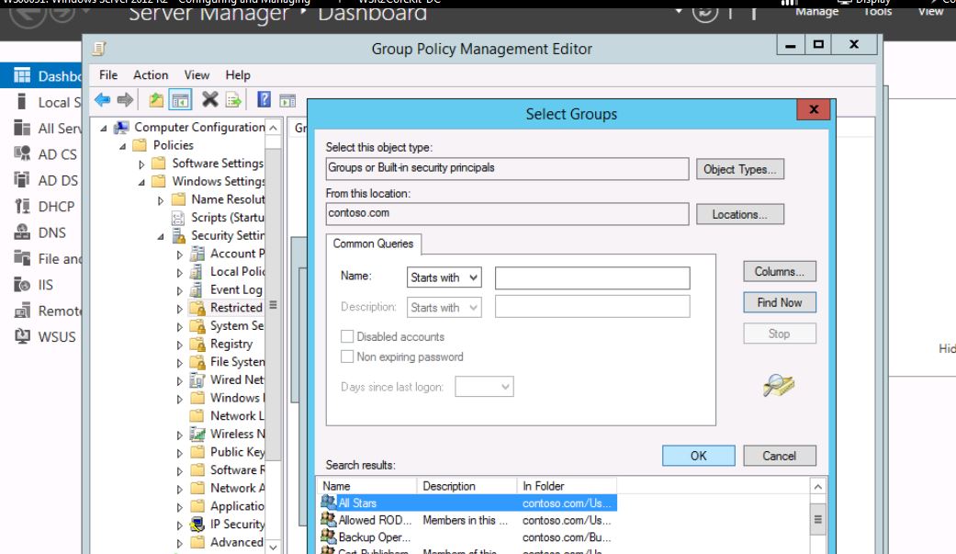Open AD CS role in sidebar
The height and width of the screenshot is (554, 956).
(x=47, y=154)
